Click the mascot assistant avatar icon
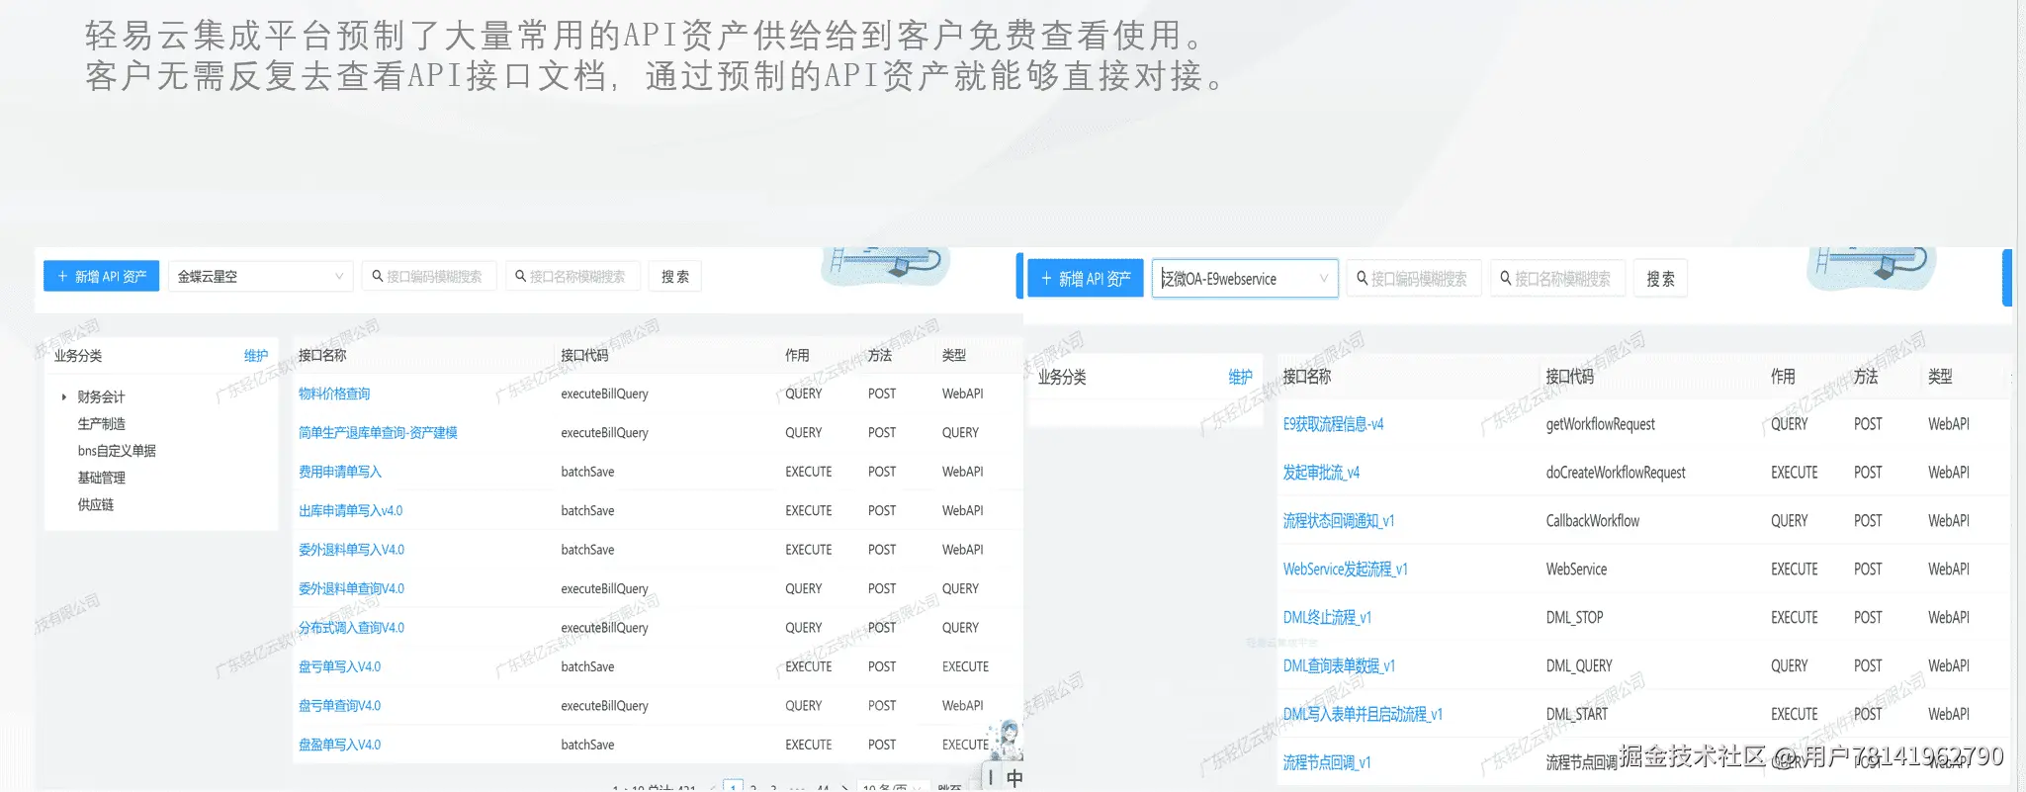The height and width of the screenshot is (792, 2026). tap(1008, 740)
